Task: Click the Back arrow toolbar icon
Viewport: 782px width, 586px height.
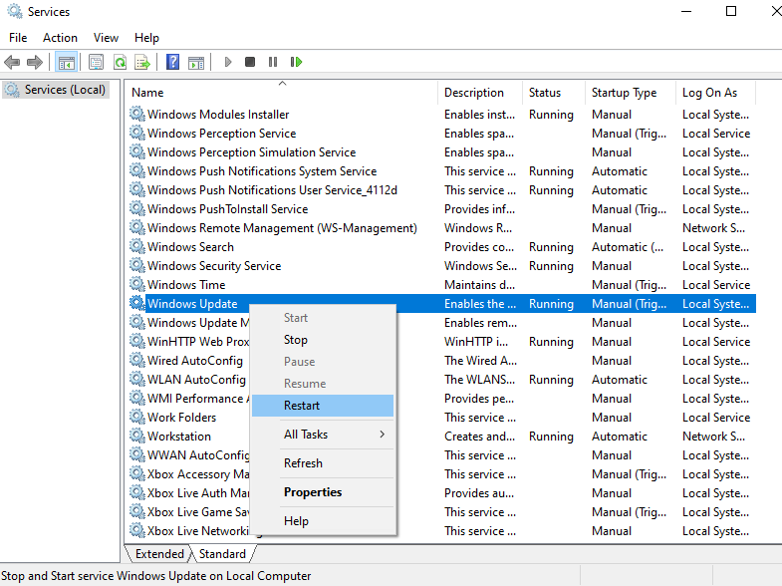Action: pyautogui.click(x=12, y=62)
